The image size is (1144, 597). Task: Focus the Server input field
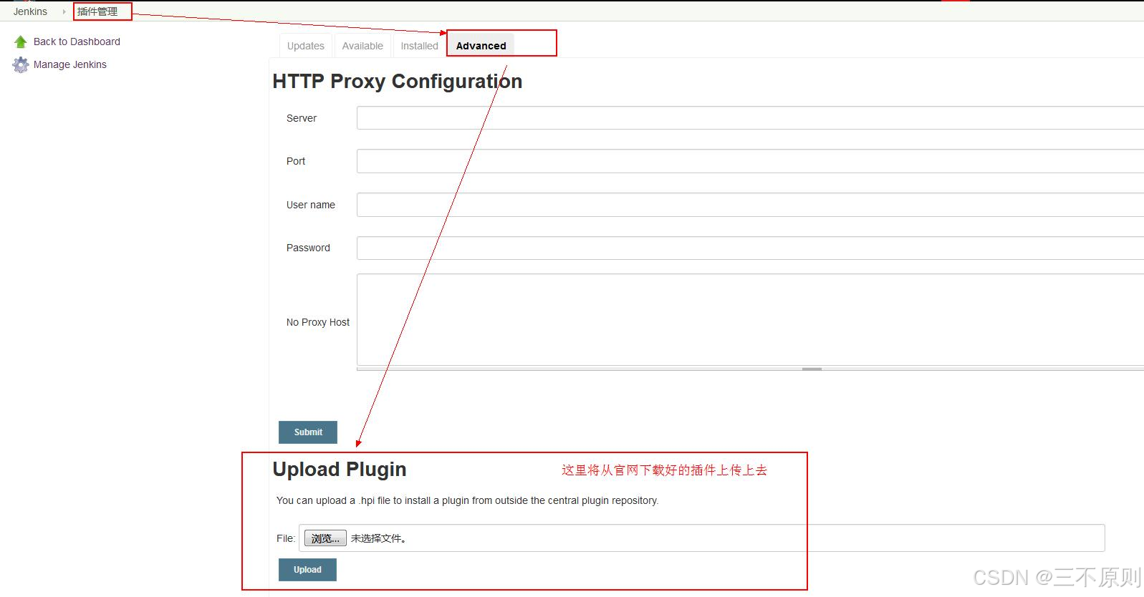tap(750, 118)
